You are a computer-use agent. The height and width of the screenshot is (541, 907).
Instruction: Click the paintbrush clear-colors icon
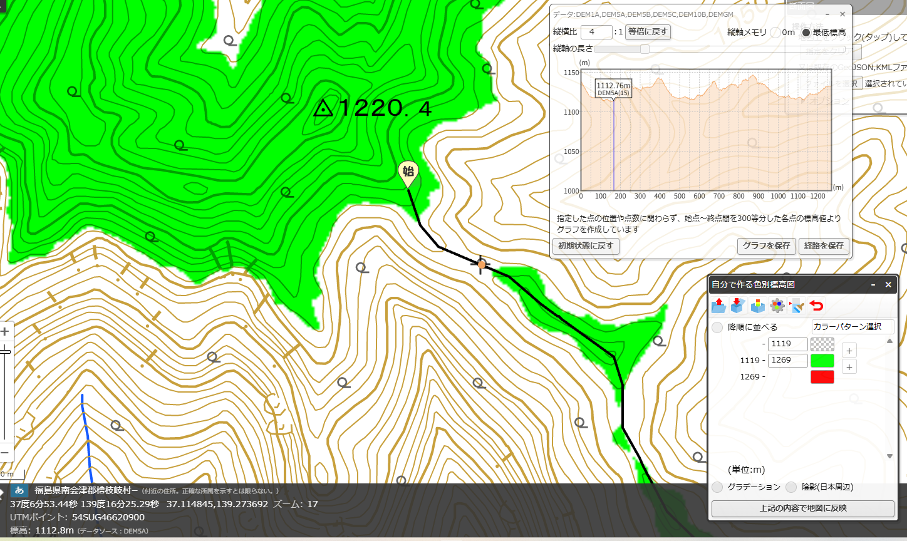point(797,306)
